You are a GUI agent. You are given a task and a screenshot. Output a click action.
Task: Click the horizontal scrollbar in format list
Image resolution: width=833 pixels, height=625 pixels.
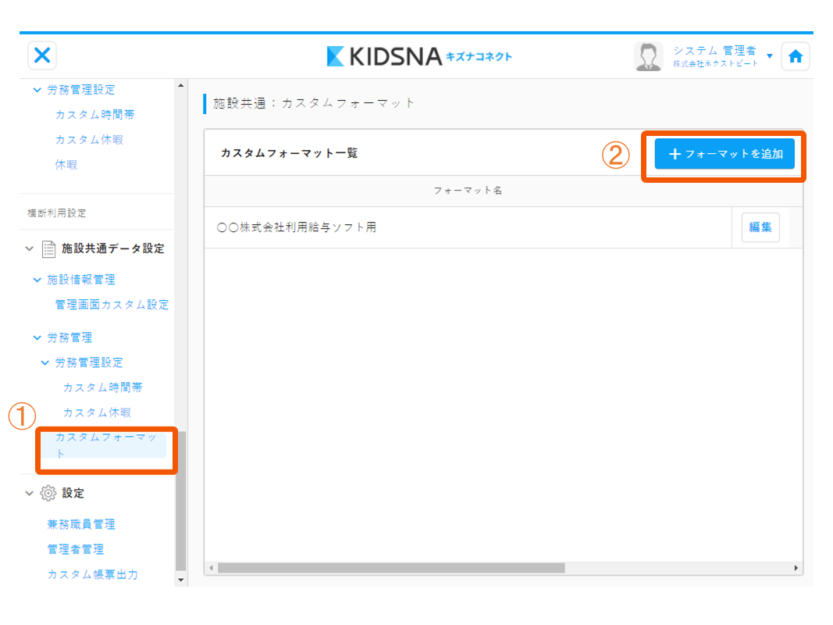point(390,568)
